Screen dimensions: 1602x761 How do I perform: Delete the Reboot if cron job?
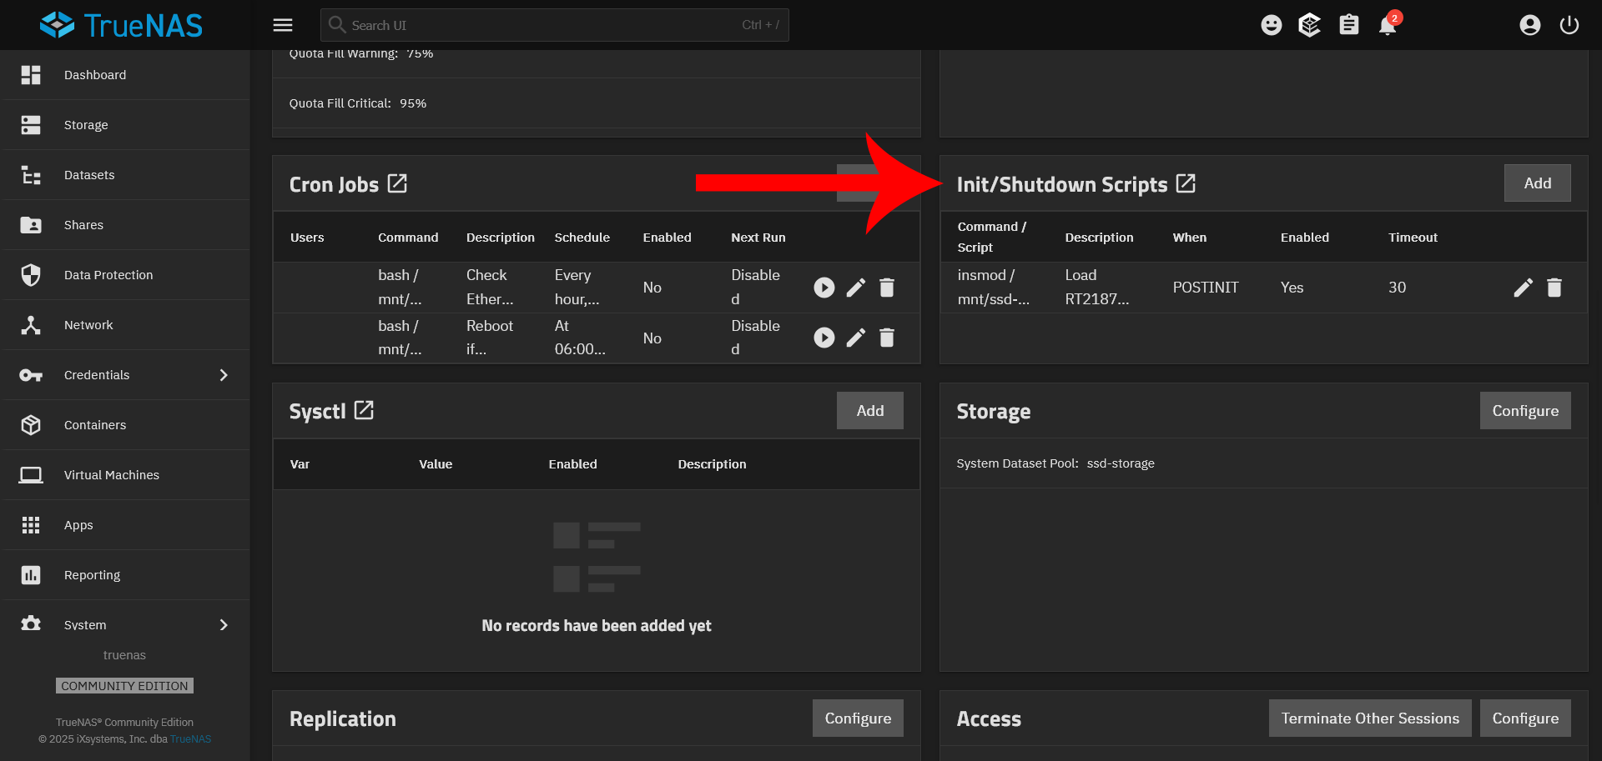pos(887,338)
